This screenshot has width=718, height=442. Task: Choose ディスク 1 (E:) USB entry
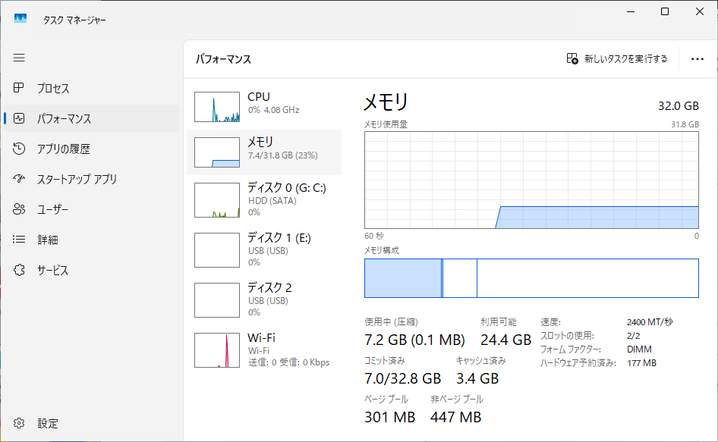(264, 250)
